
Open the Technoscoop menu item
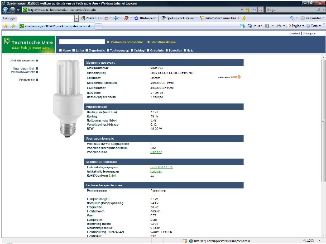[x=118, y=51]
